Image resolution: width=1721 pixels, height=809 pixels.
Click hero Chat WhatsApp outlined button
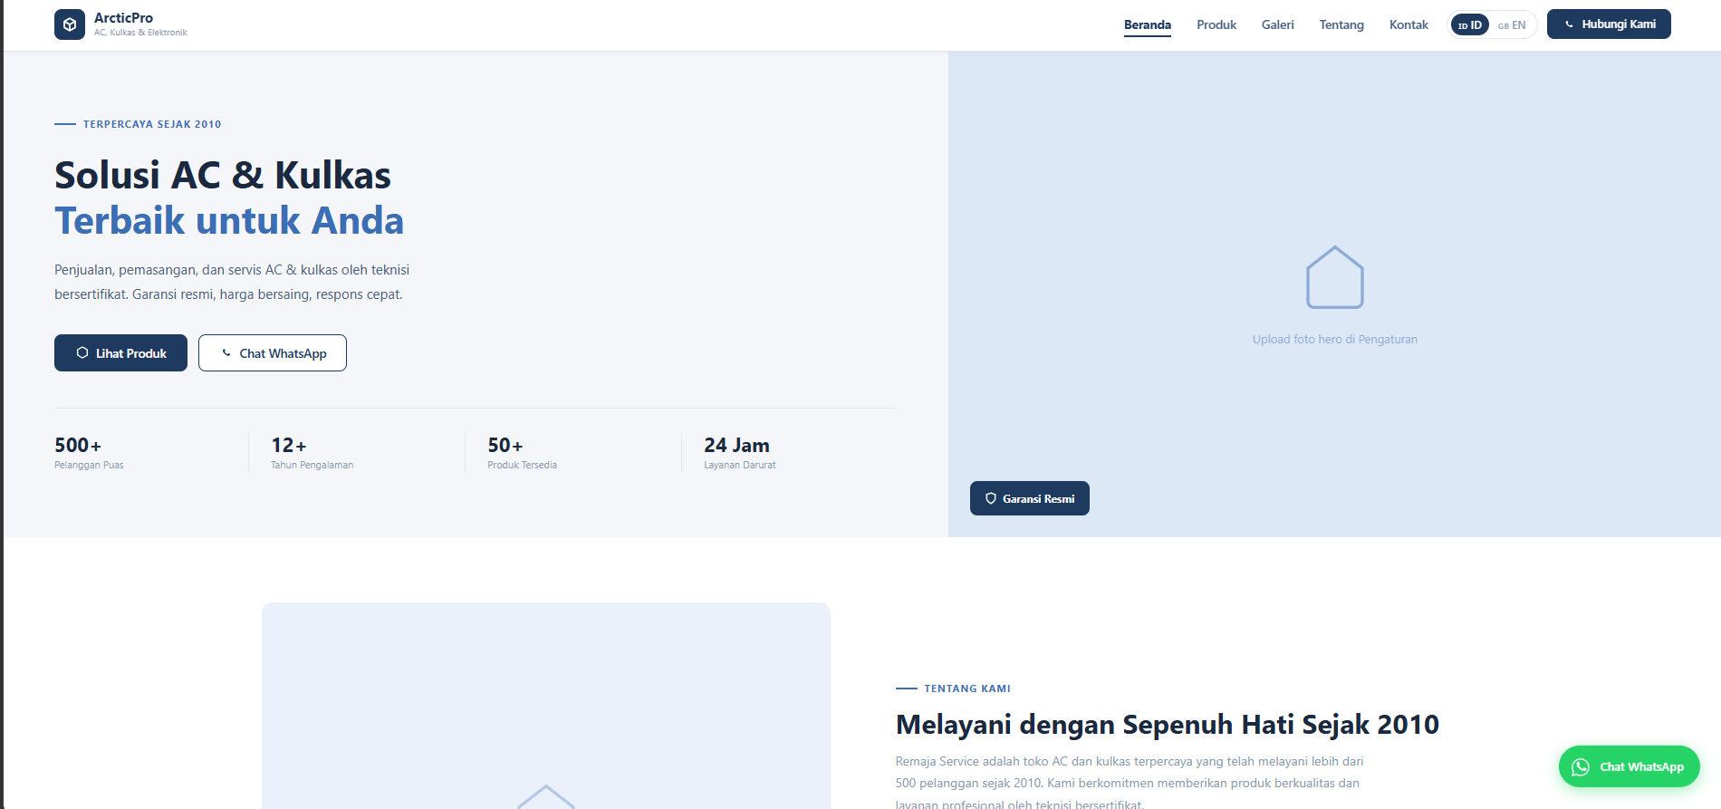pyautogui.click(x=273, y=353)
